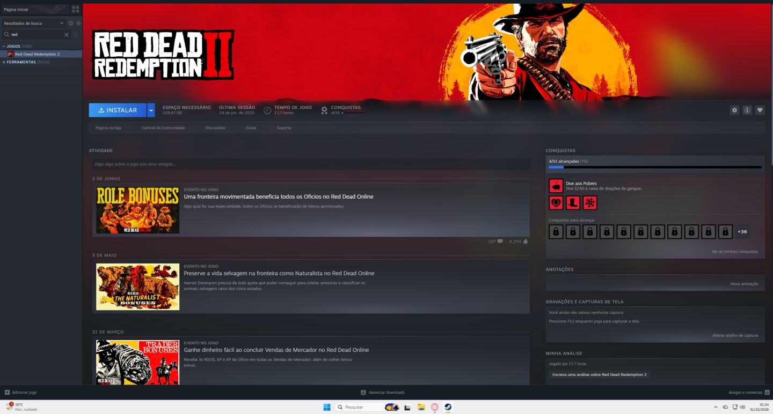Open 'Gerenciar downloads'
The width and height of the screenshot is (773, 414).
point(383,393)
